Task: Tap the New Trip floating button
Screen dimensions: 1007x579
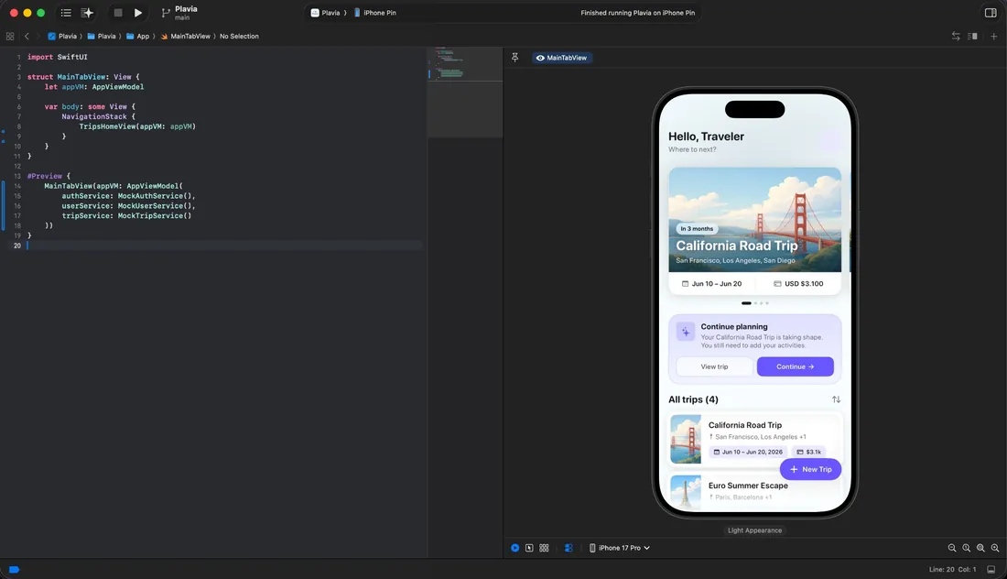Action: (x=810, y=469)
